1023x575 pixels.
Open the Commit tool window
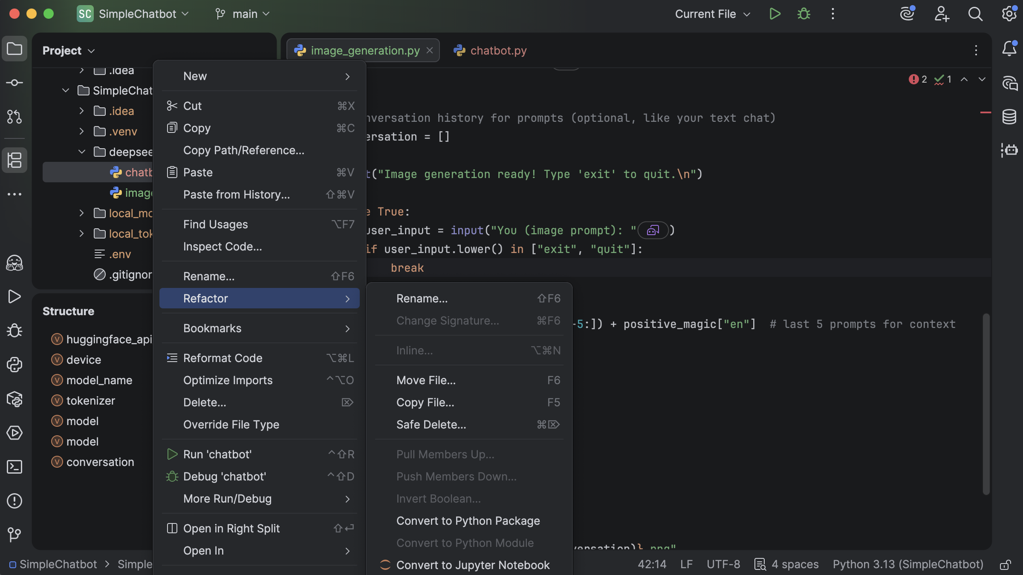[14, 83]
